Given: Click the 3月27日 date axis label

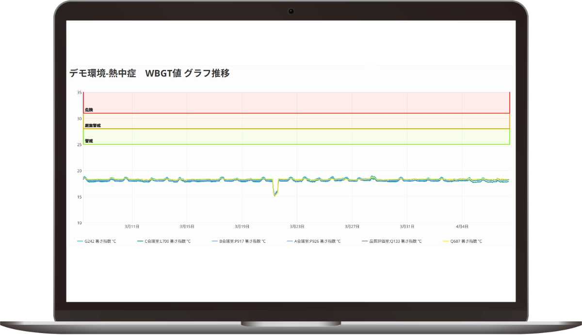Looking at the screenshot, I should tap(352, 226).
